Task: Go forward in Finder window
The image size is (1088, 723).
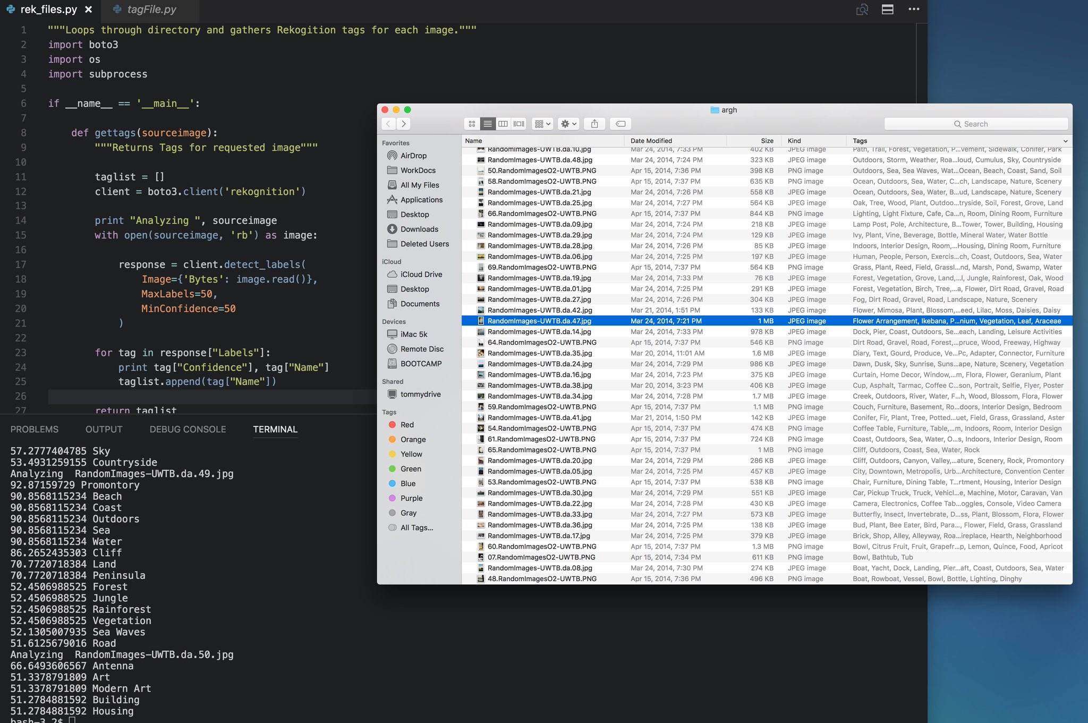Action: [404, 124]
